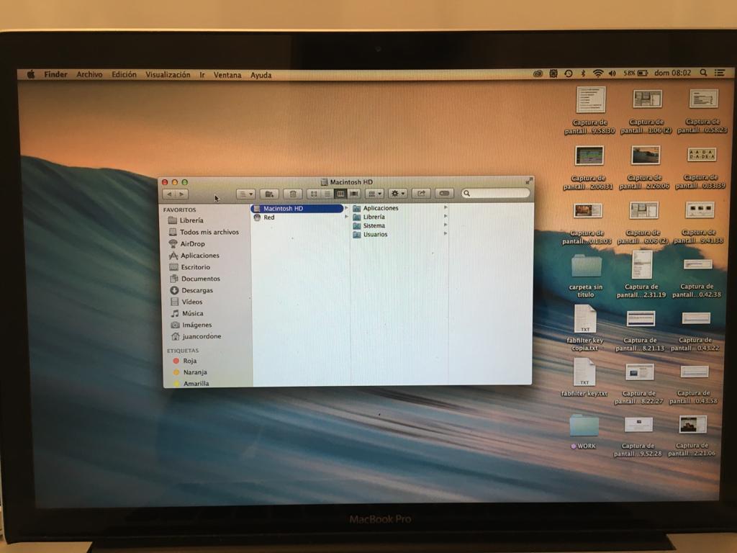Filter by the Amarilla yellow tag
Screen dimensions: 737x553
[191, 383]
